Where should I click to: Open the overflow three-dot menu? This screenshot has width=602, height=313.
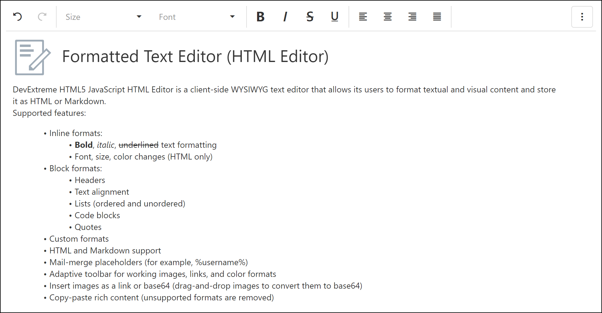(582, 17)
